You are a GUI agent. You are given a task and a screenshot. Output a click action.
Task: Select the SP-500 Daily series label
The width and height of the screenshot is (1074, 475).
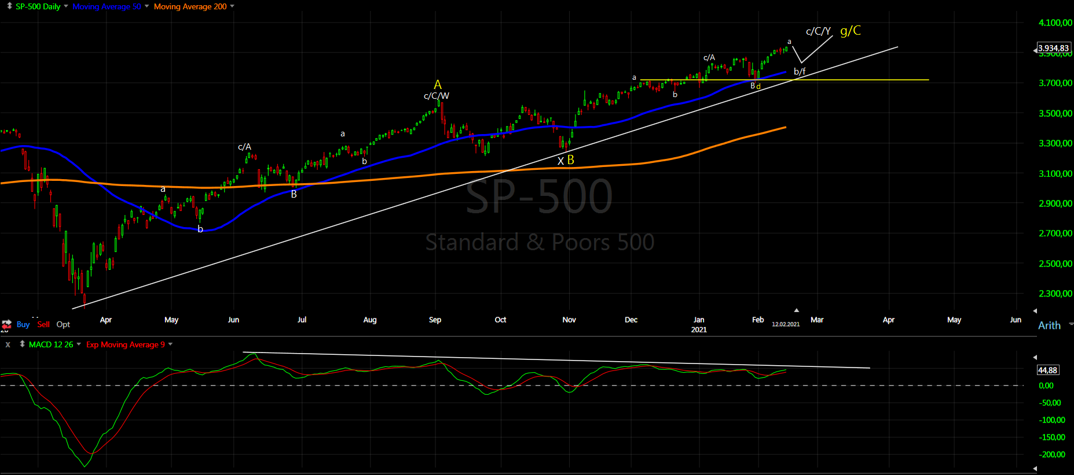(x=38, y=6)
